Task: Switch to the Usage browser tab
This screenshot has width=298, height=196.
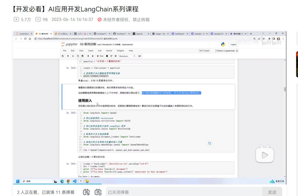Action: [160, 34]
